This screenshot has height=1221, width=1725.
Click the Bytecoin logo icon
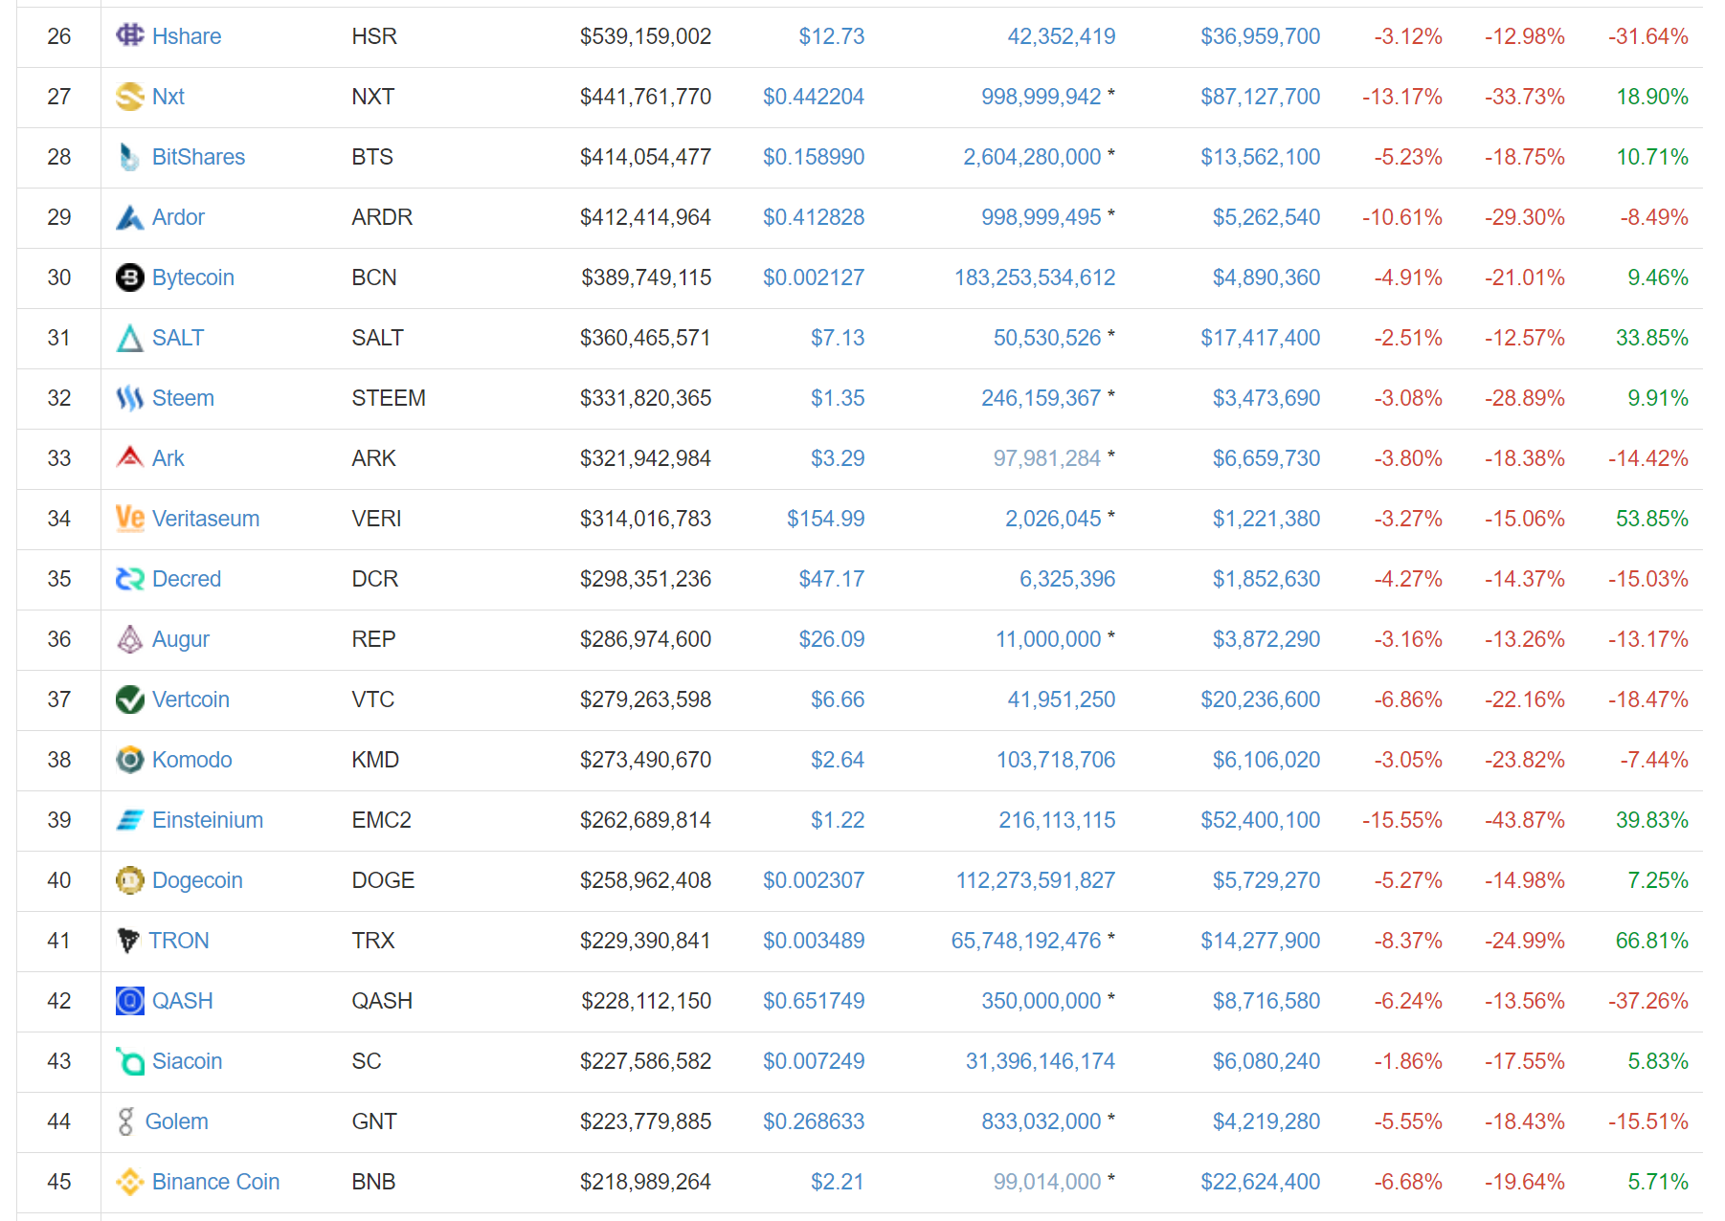pyautogui.click(x=129, y=277)
